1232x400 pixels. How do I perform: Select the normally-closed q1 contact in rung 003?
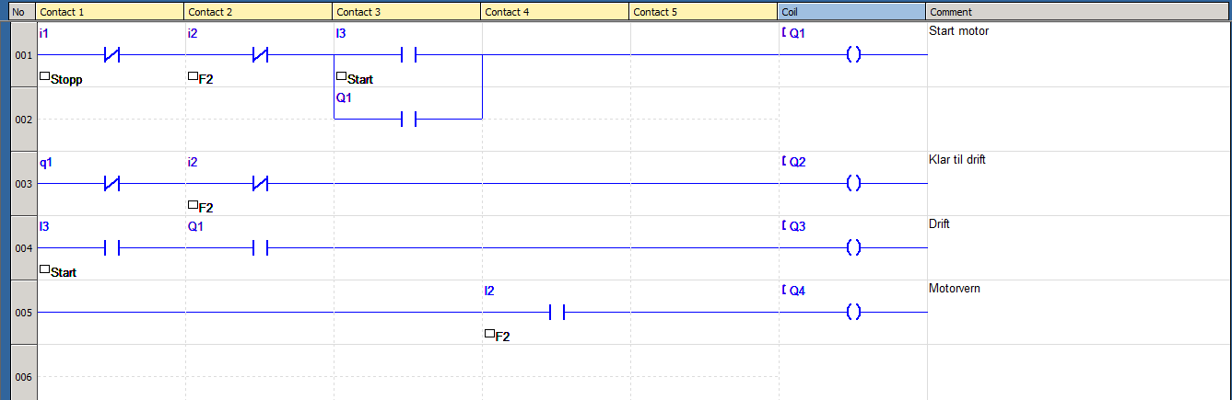tap(112, 184)
